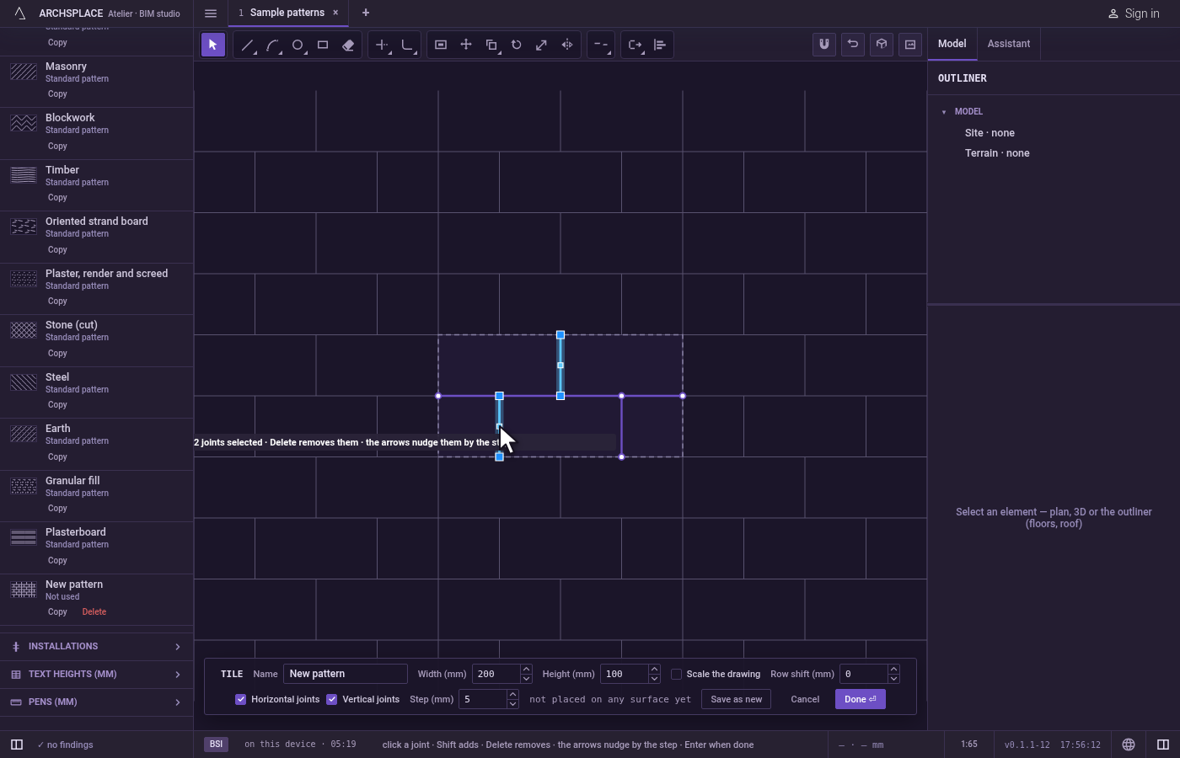
Task: Click Sign in
Action: point(1134,13)
